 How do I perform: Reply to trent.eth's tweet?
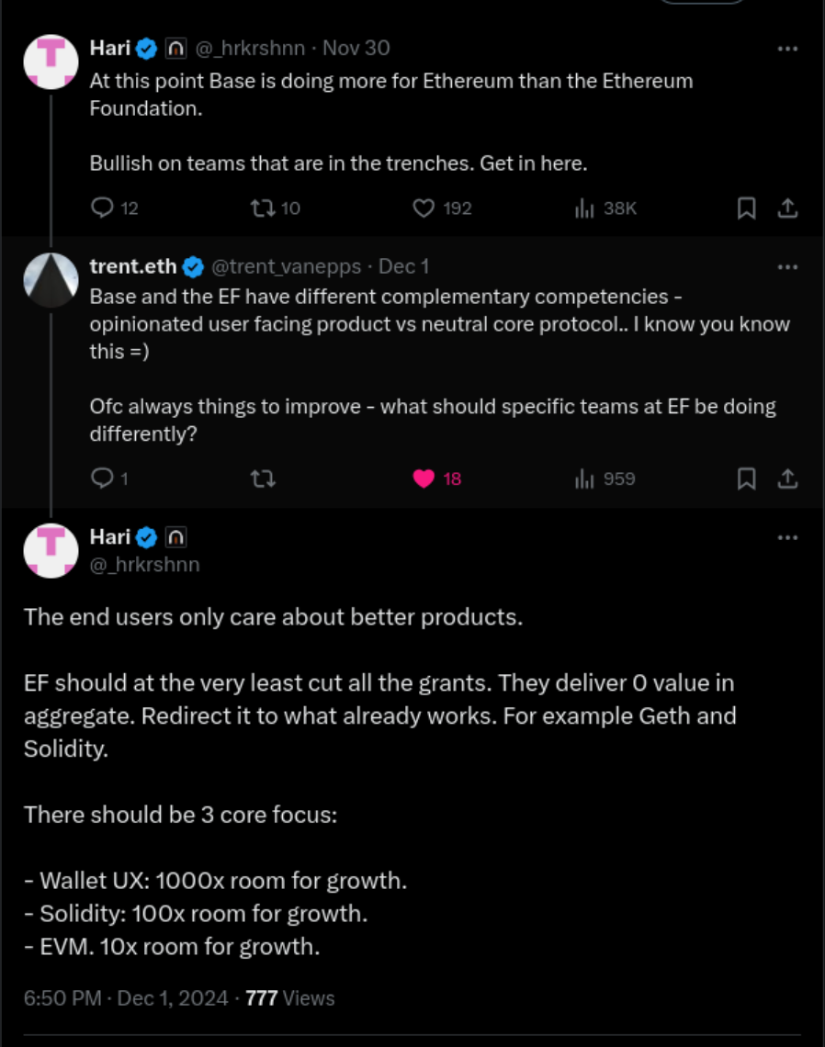click(x=102, y=478)
